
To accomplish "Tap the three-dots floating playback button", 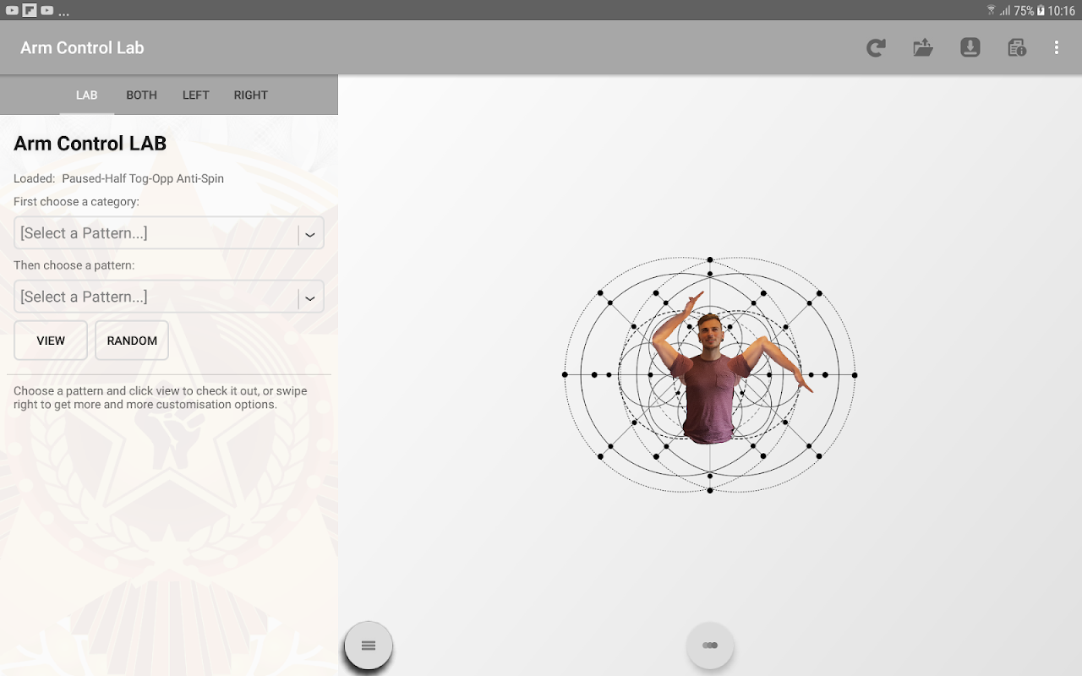I will click(710, 646).
